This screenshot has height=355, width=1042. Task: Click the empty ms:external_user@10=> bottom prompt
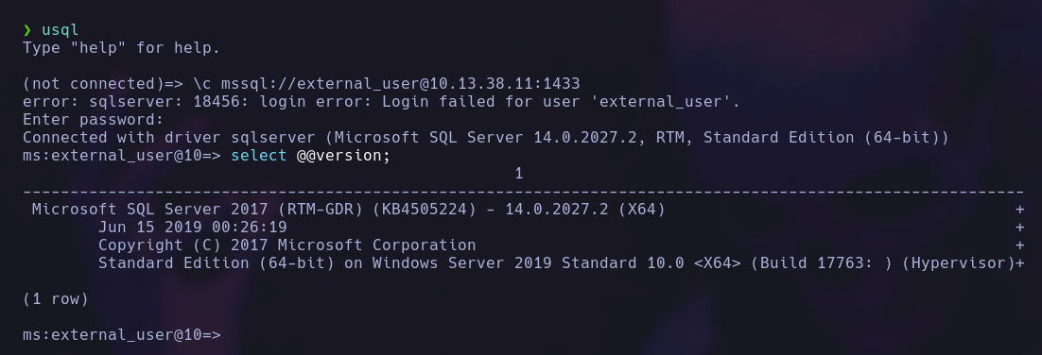click(x=122, y=334)
